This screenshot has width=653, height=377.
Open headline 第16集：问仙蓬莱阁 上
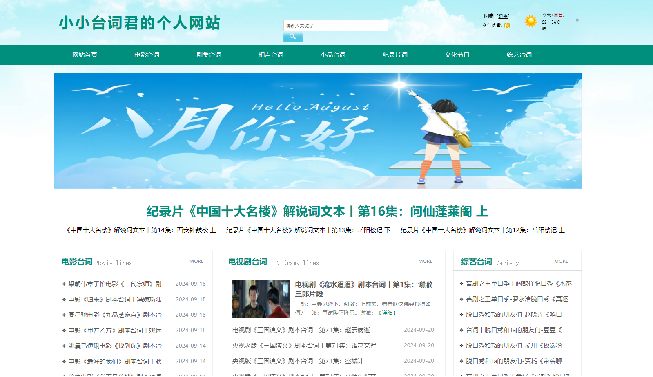click(318, 212)
